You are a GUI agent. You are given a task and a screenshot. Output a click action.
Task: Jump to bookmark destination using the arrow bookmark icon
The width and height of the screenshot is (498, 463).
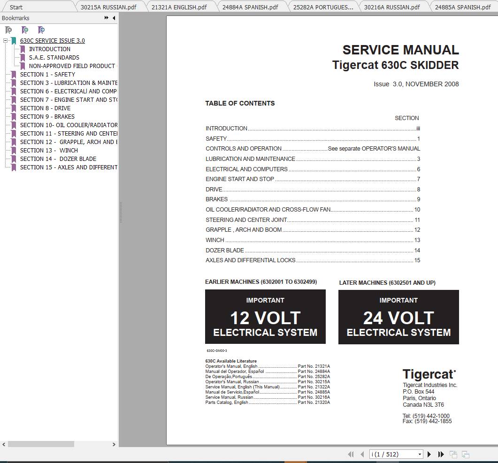[41, 30]
